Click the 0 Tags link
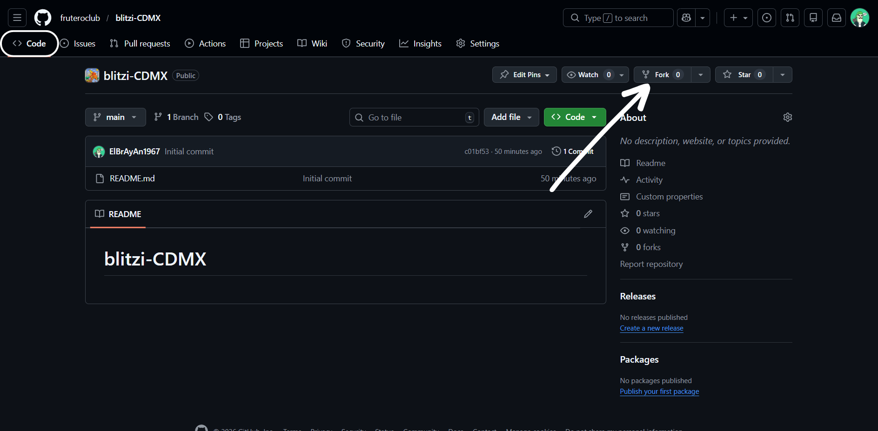This screenshot has width=878, height=431. (x=223, y=117)
